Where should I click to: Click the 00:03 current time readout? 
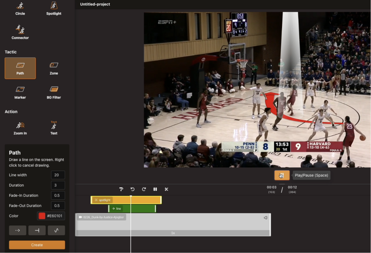pos(272,187)
